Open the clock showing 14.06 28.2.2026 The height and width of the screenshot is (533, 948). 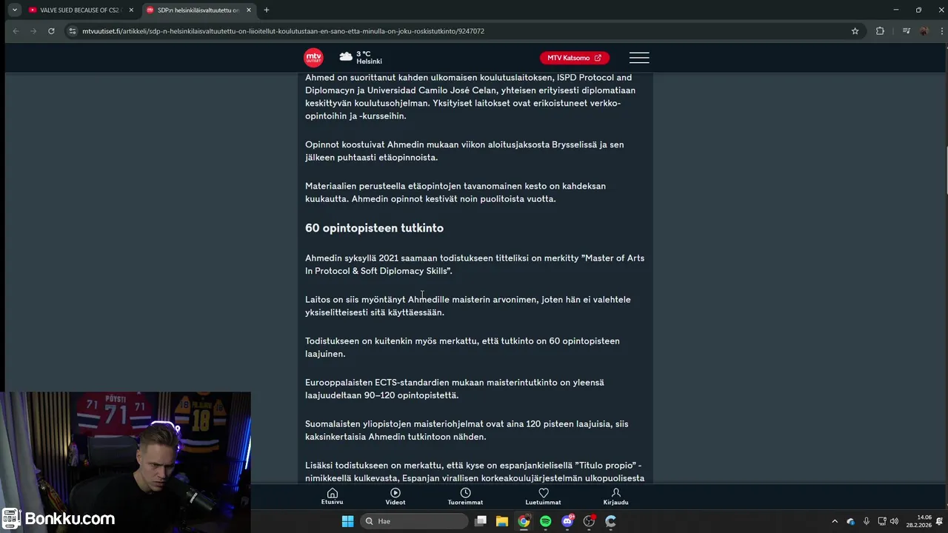[918, 521]
